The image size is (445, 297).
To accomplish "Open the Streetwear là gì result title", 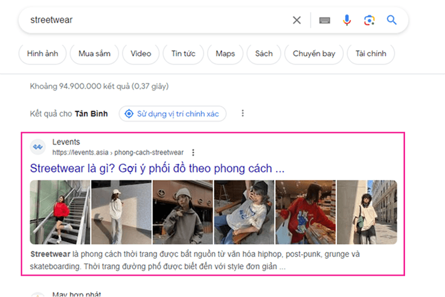I will tap(157, 168).
